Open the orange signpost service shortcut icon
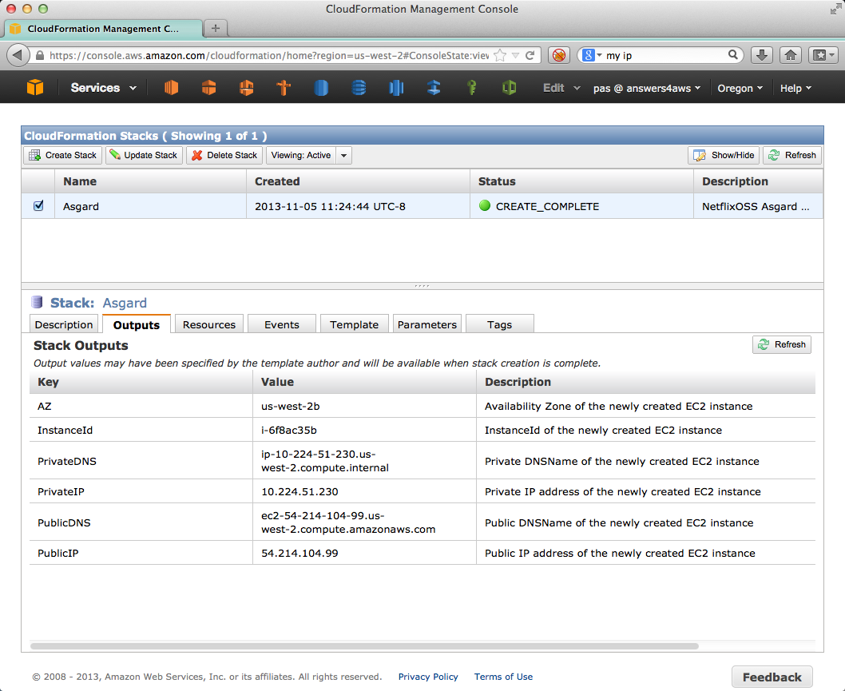The image size is (845, 691). [x=284, y=87]
